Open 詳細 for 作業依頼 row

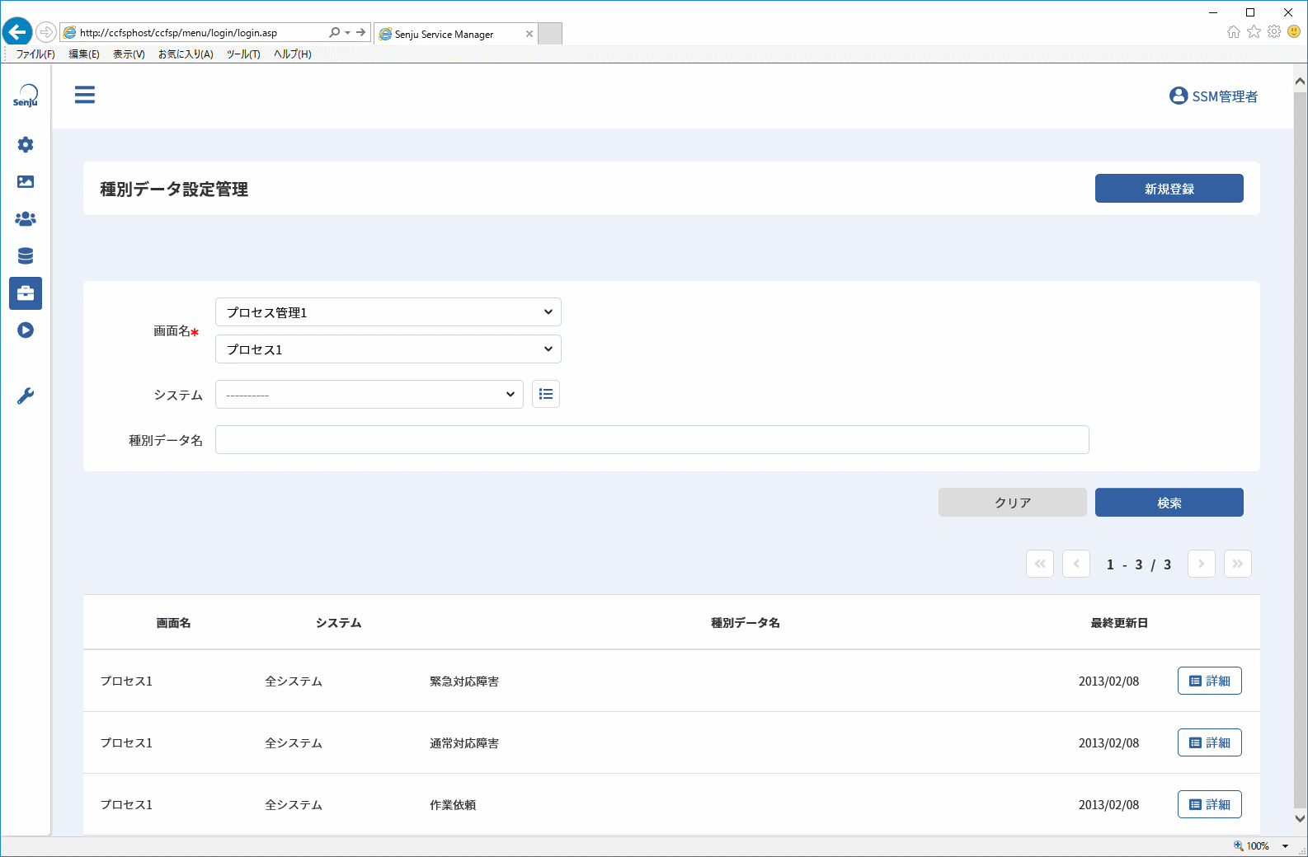(1210, 804)
